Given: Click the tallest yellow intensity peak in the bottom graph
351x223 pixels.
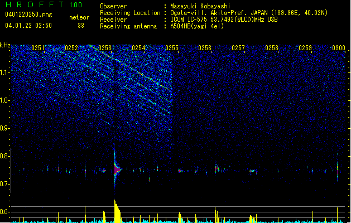Looking at the screenshot, I should tap(117, 211).
